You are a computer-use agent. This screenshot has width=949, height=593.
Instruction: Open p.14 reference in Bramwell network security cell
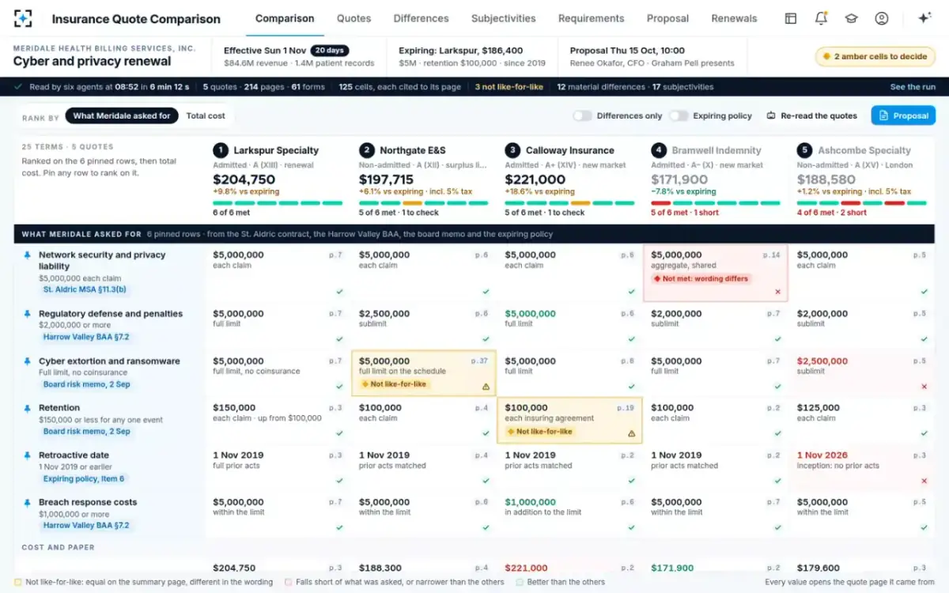[772, 255]
